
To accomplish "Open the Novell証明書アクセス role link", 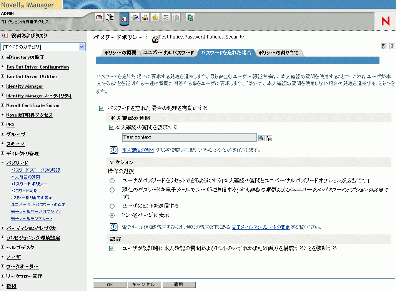I will tap(29, 115).
